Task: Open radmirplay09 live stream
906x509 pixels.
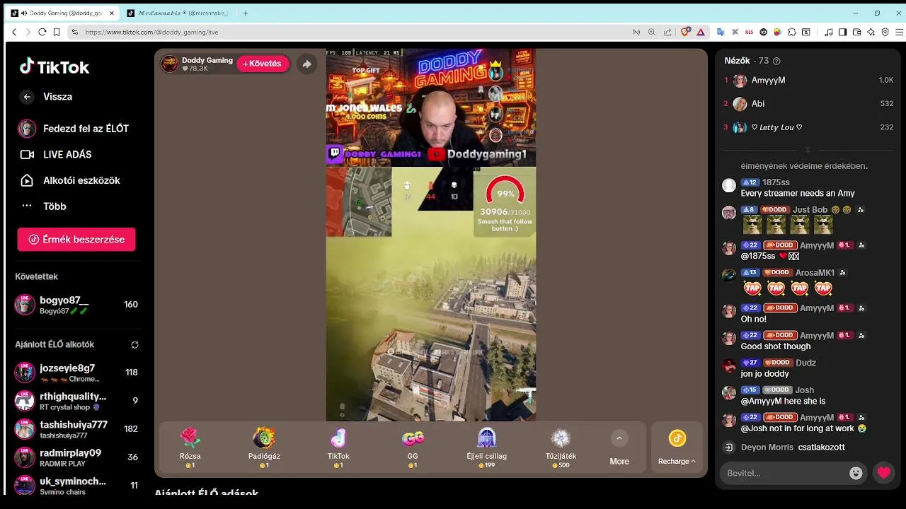Action: (76, 457)
